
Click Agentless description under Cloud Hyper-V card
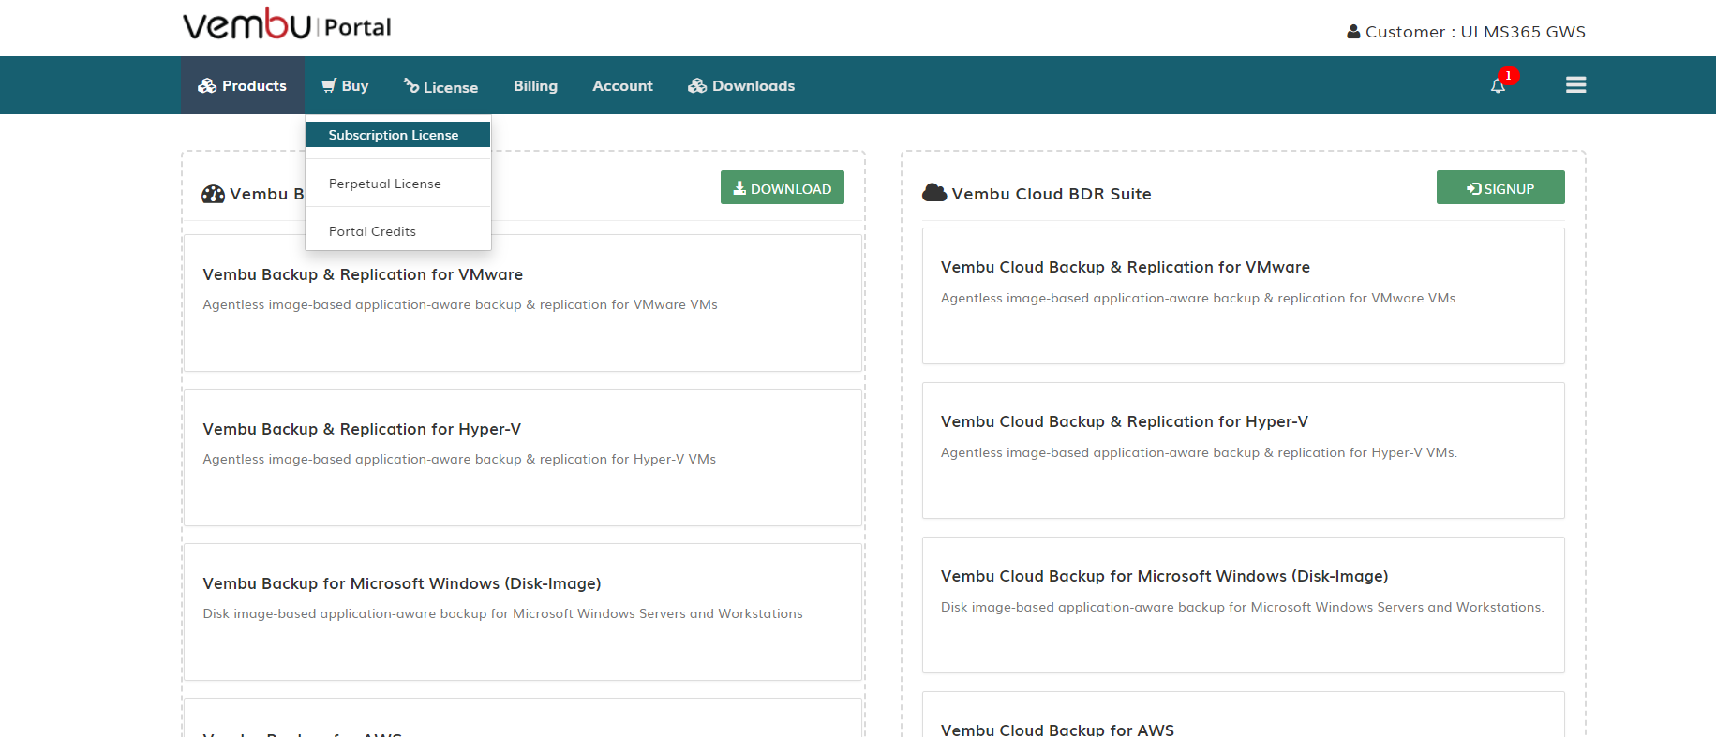[1199, 452]
